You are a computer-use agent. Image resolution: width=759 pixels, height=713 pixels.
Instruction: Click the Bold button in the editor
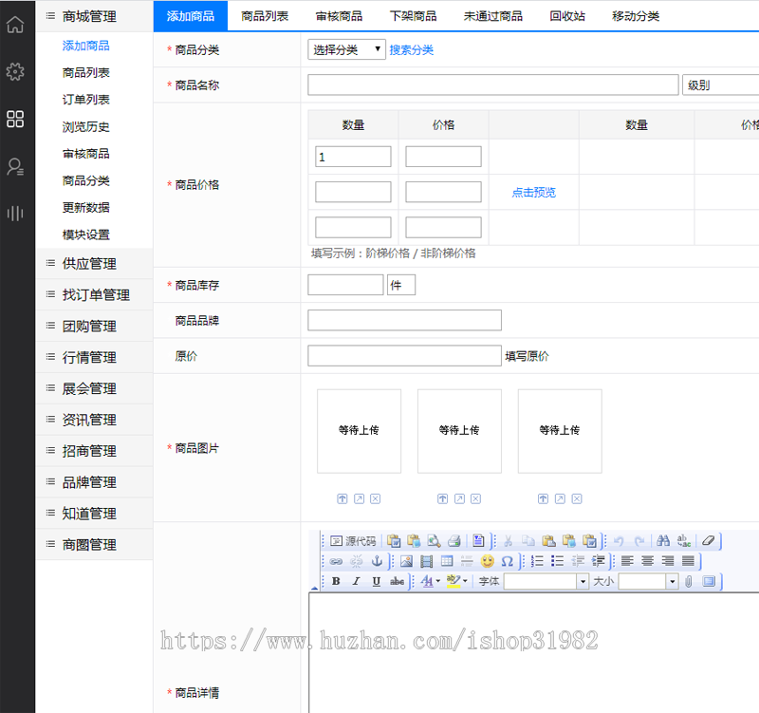336,581
